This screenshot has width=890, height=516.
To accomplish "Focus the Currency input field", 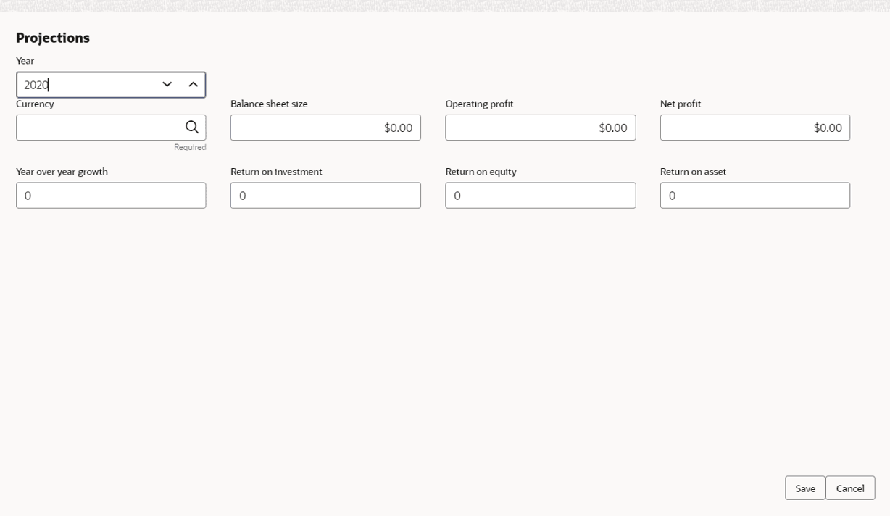I will coord(111,128).
